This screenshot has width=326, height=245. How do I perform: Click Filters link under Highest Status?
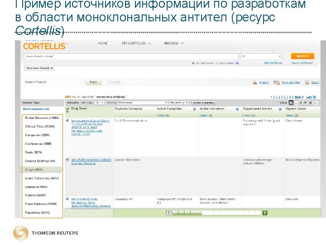coord(292,115)
